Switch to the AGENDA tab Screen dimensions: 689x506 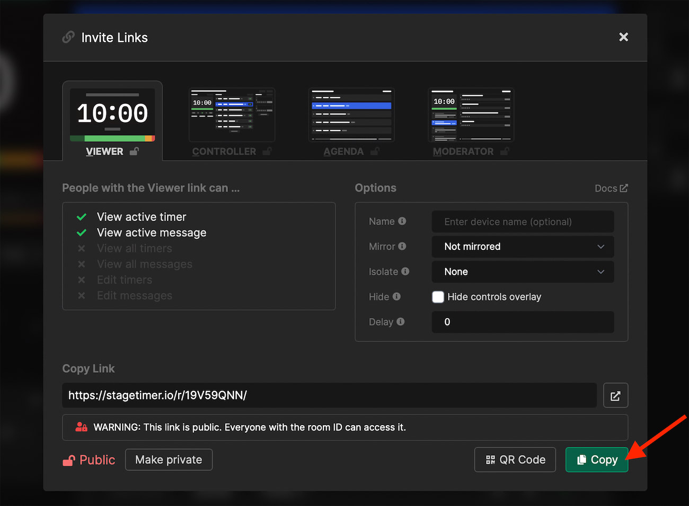coord(351,115)
